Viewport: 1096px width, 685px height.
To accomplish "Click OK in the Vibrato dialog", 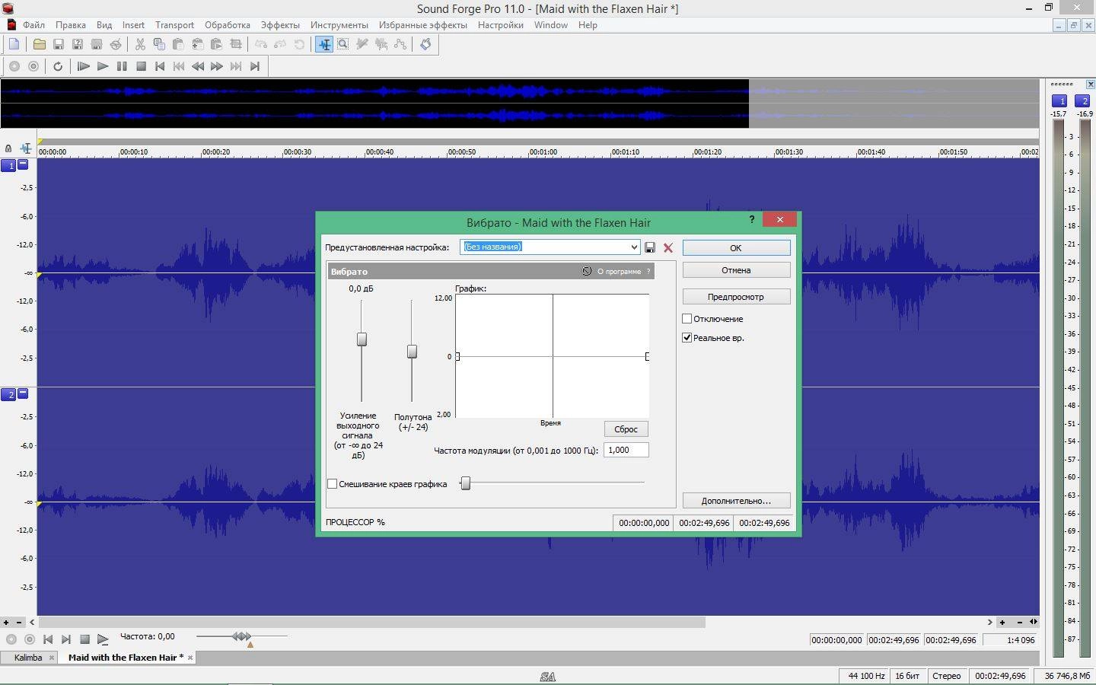I will point(736,247).
